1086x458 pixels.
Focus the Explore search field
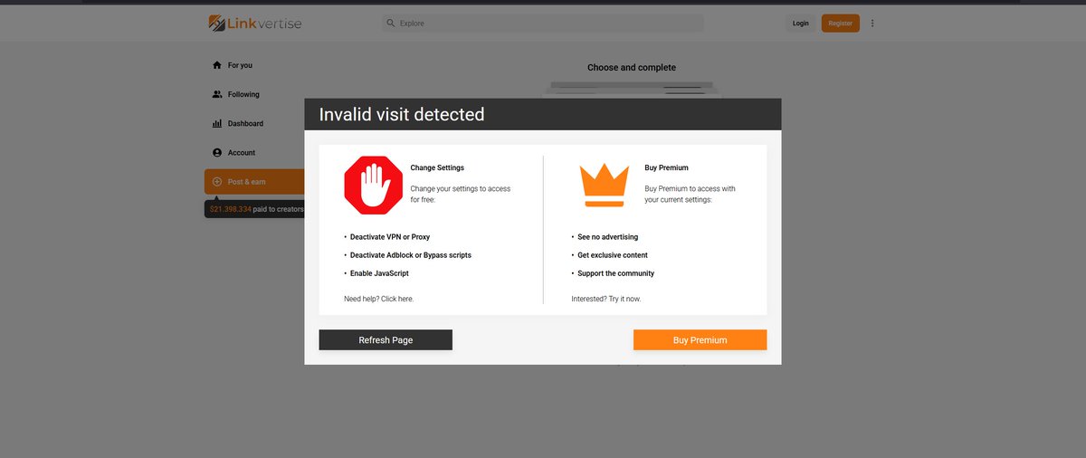[542, 23]
